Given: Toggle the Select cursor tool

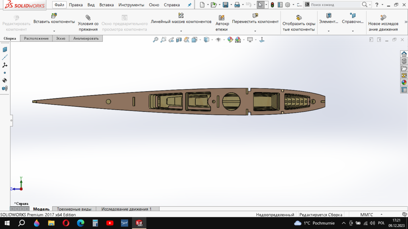Looking at the screenshot, I should [260, 5].
